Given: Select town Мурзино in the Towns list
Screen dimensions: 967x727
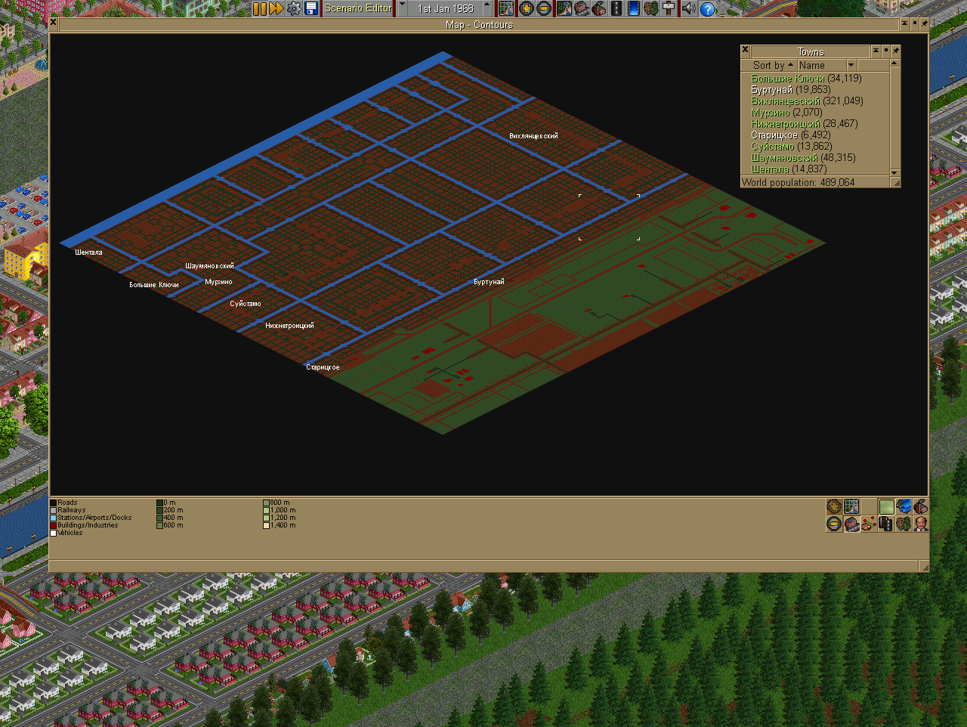Looking at the screenshot, I should (x=814, y=112).
